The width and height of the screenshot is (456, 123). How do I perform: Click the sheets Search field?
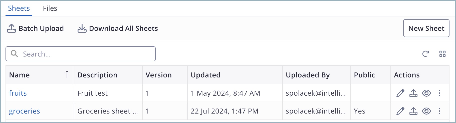[81, 54]
